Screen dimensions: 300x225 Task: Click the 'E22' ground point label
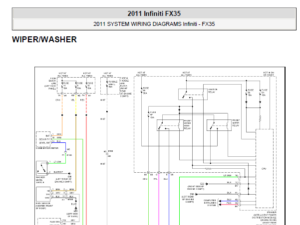coord(202,184)
